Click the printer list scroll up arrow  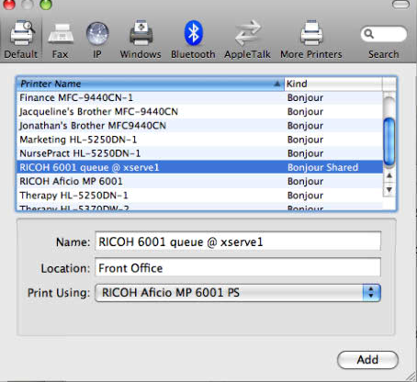[x=389, y=175]
